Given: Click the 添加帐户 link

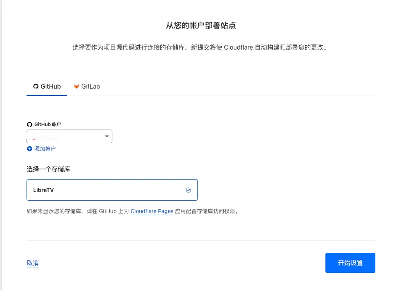Looking at the screenshot, I should pos(45,149).
